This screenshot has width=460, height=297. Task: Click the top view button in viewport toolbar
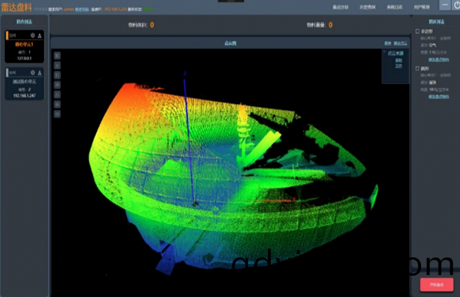[57, 55]
